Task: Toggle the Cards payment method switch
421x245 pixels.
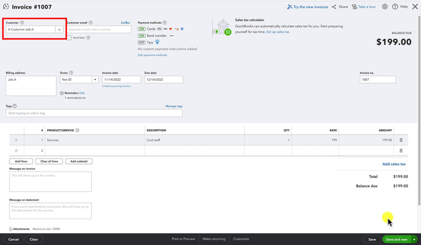Action: (x=141, y=29)
